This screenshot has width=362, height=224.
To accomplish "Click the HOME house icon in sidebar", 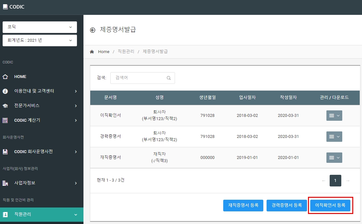I will coord(5,77).
